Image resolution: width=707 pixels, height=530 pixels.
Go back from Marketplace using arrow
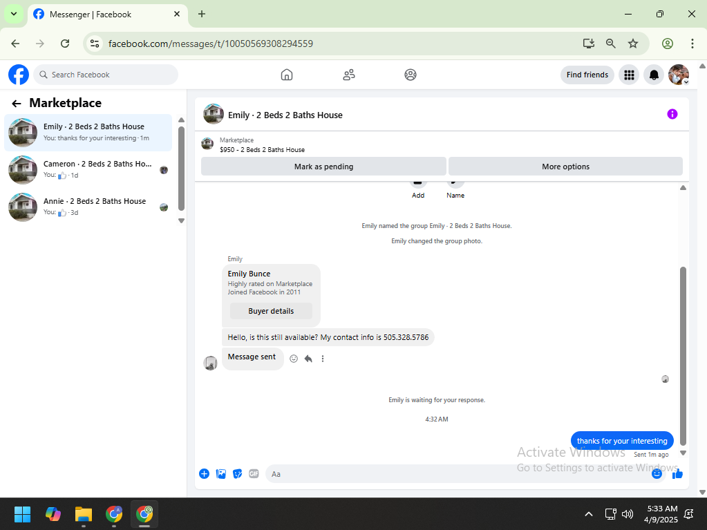[16, 104]
